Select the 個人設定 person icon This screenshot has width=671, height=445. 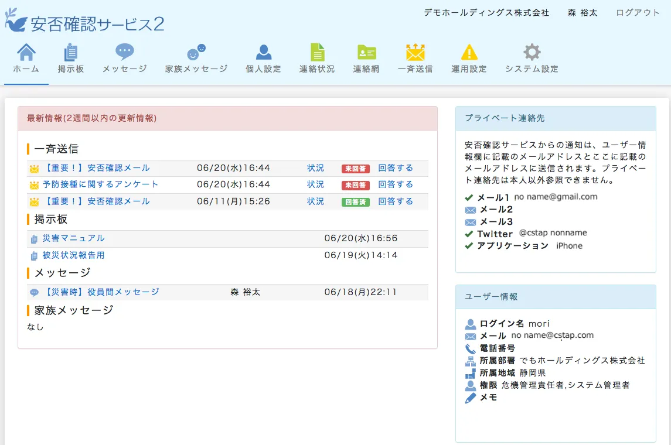pos(263,53)
